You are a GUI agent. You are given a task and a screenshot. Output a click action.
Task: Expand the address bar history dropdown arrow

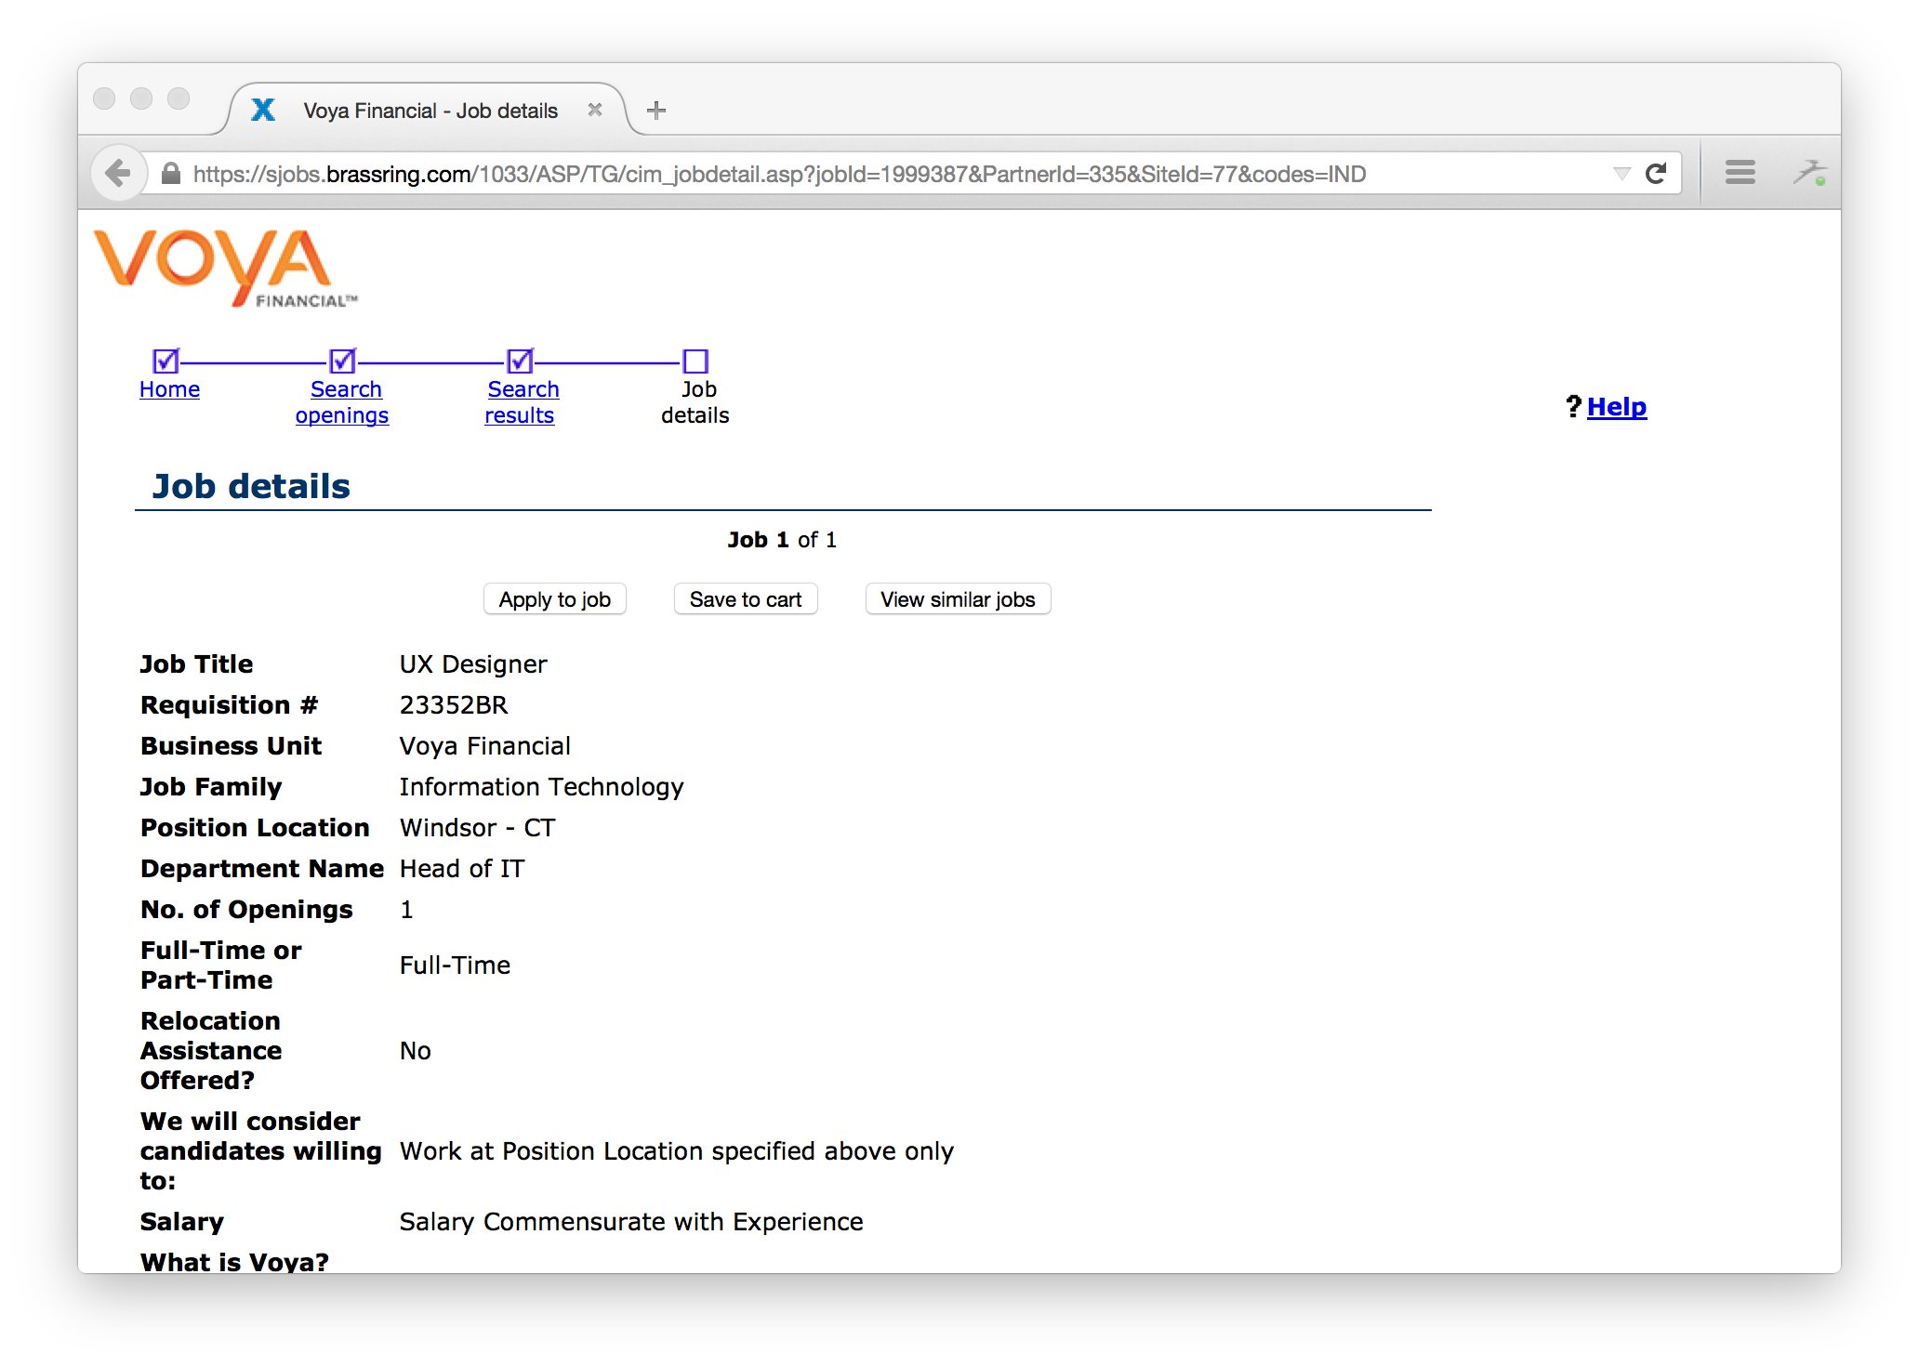(1621, 174)
